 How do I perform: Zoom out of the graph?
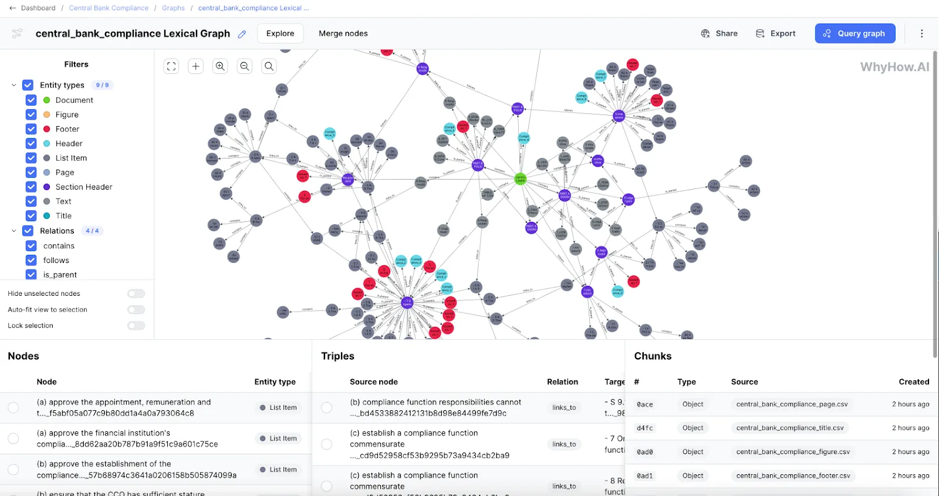(x=245, y=66)
